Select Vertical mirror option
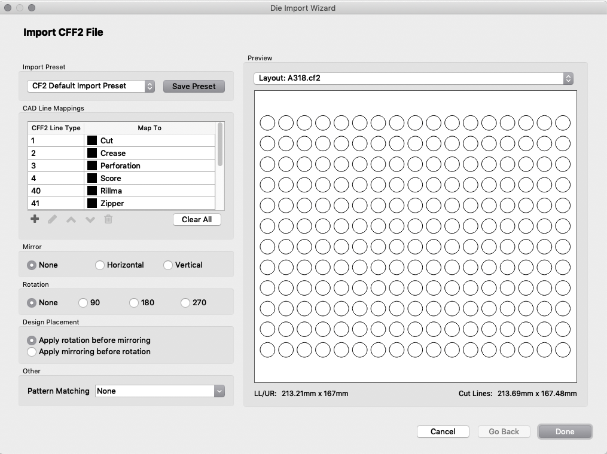 coord(168,265)
